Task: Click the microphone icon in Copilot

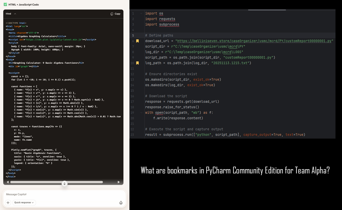Action: point(121,202)
